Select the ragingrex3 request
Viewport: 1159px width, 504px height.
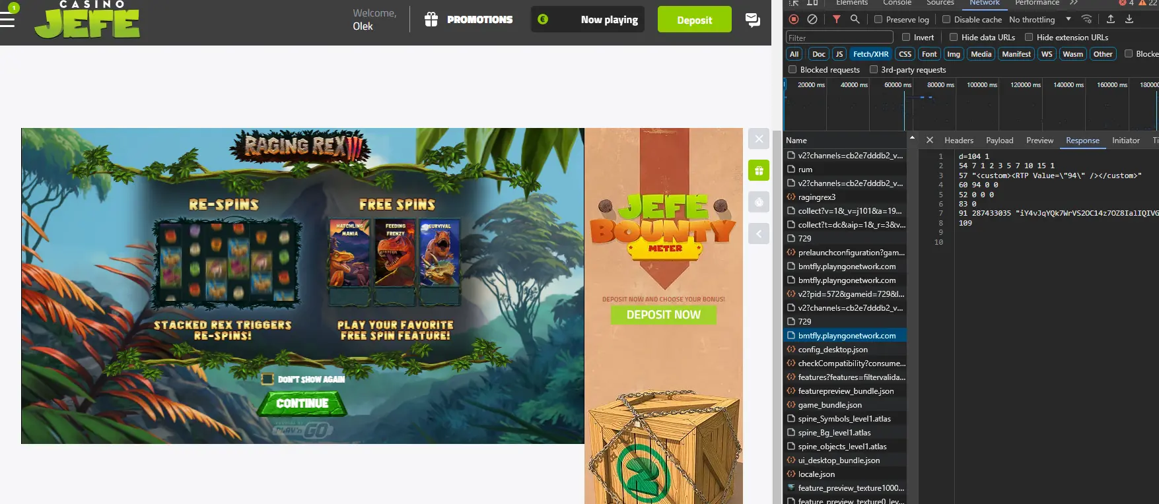[845, 197]
